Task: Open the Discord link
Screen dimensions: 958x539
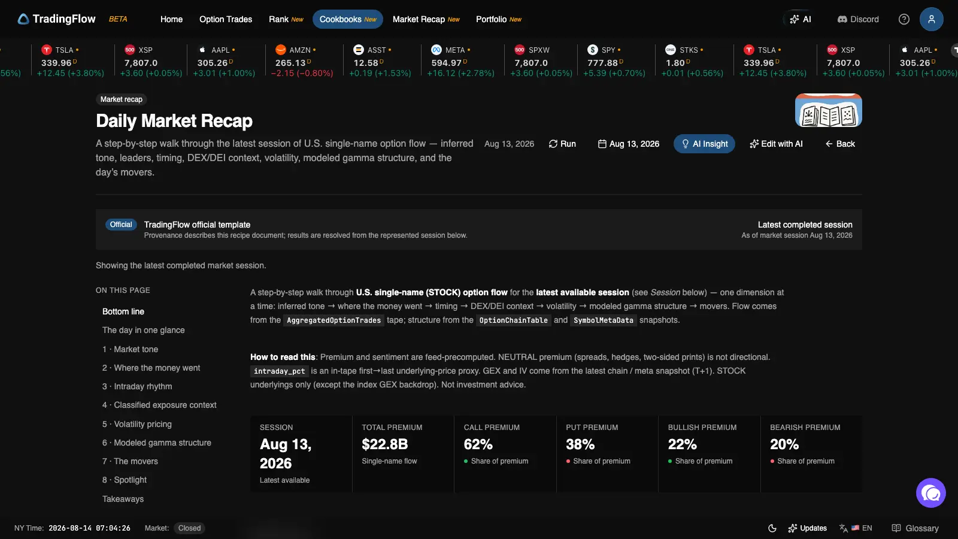Action: pyautogui.click(x=858, y=19)
